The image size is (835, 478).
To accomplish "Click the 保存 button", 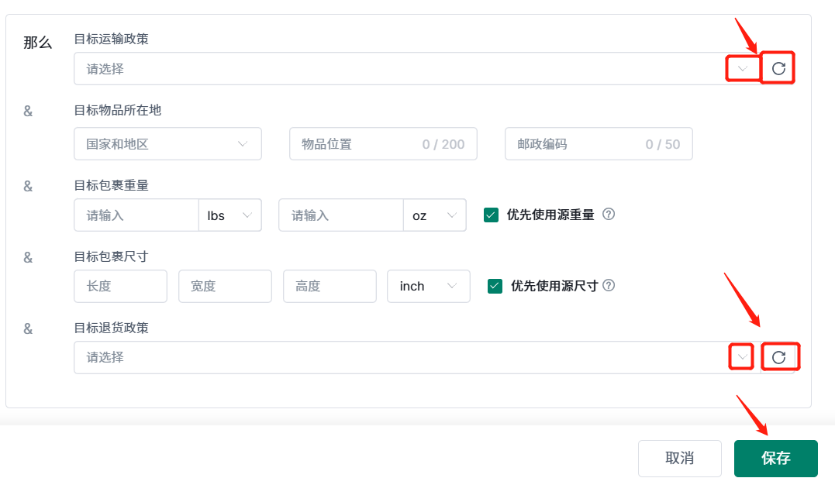I will 775,458.
